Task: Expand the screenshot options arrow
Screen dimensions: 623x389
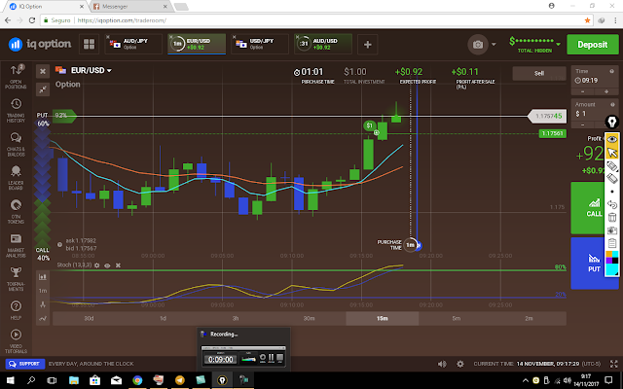Action: coord(494,45)
